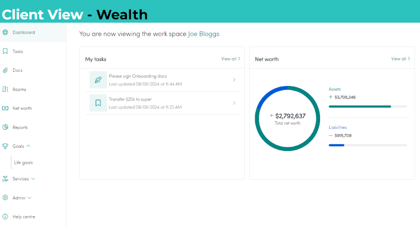
Task: Click the Admin gear icon
Action: 5,198
